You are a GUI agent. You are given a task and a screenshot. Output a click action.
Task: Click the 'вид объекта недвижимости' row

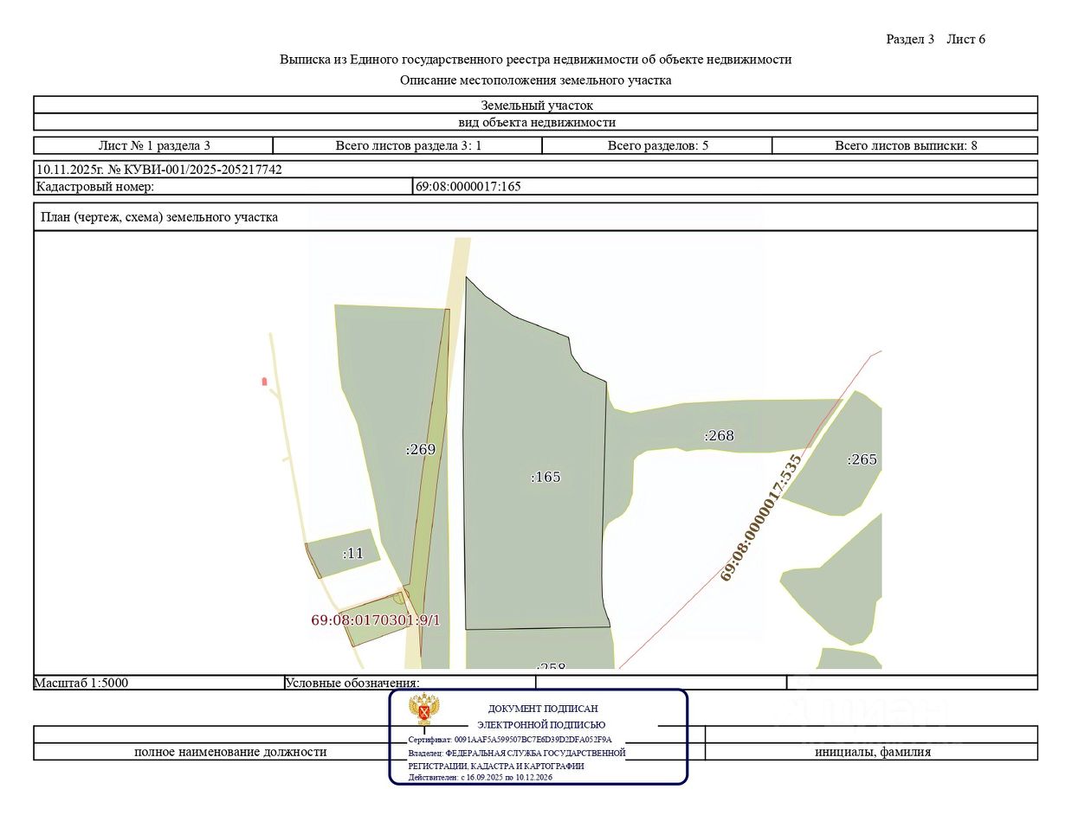click(536, 122)
